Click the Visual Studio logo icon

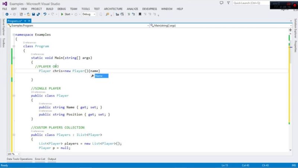(x=5, y=4)
